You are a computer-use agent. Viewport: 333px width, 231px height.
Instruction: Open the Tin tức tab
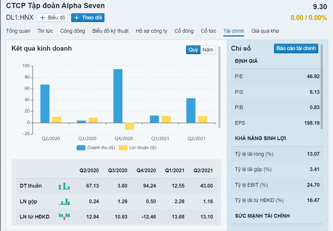[45, 31]
